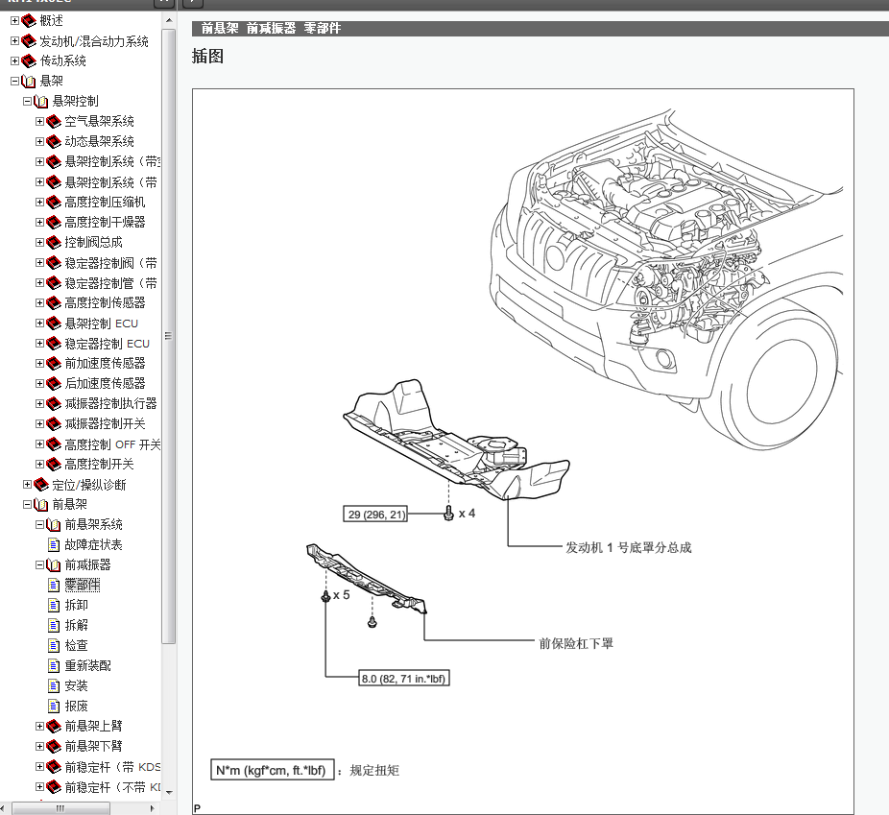Click the 传动系统 book icon
This screenshot has width=889, height=815.
click(29, 60)
